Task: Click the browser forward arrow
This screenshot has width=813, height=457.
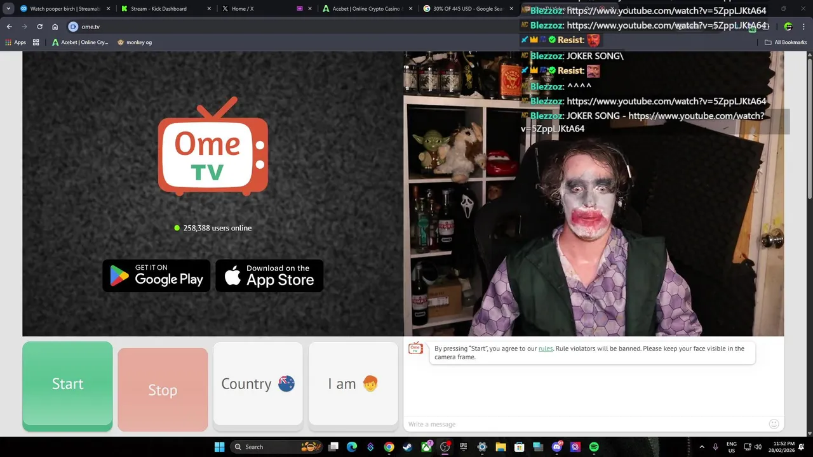Action: tap(24, 27)
